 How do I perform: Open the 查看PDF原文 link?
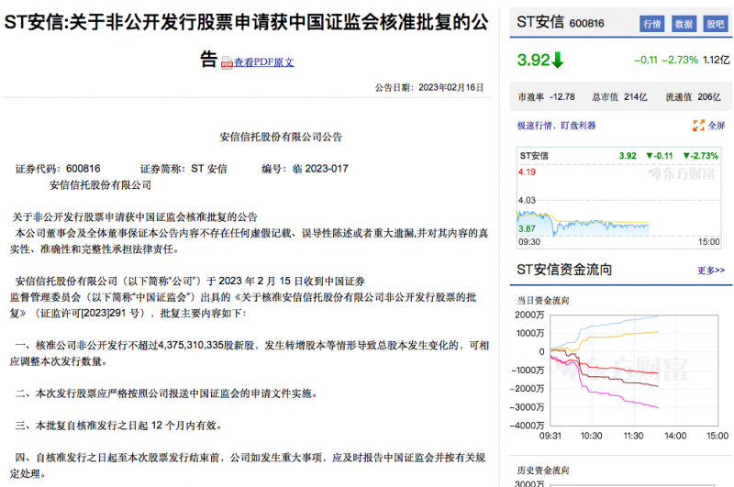coord(263,62)
